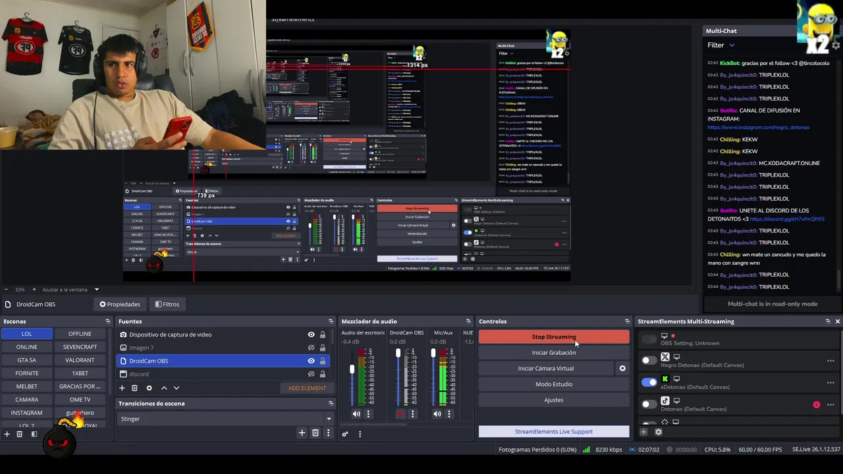Remove the selected source with the trash icon

[x=134, y=388]
